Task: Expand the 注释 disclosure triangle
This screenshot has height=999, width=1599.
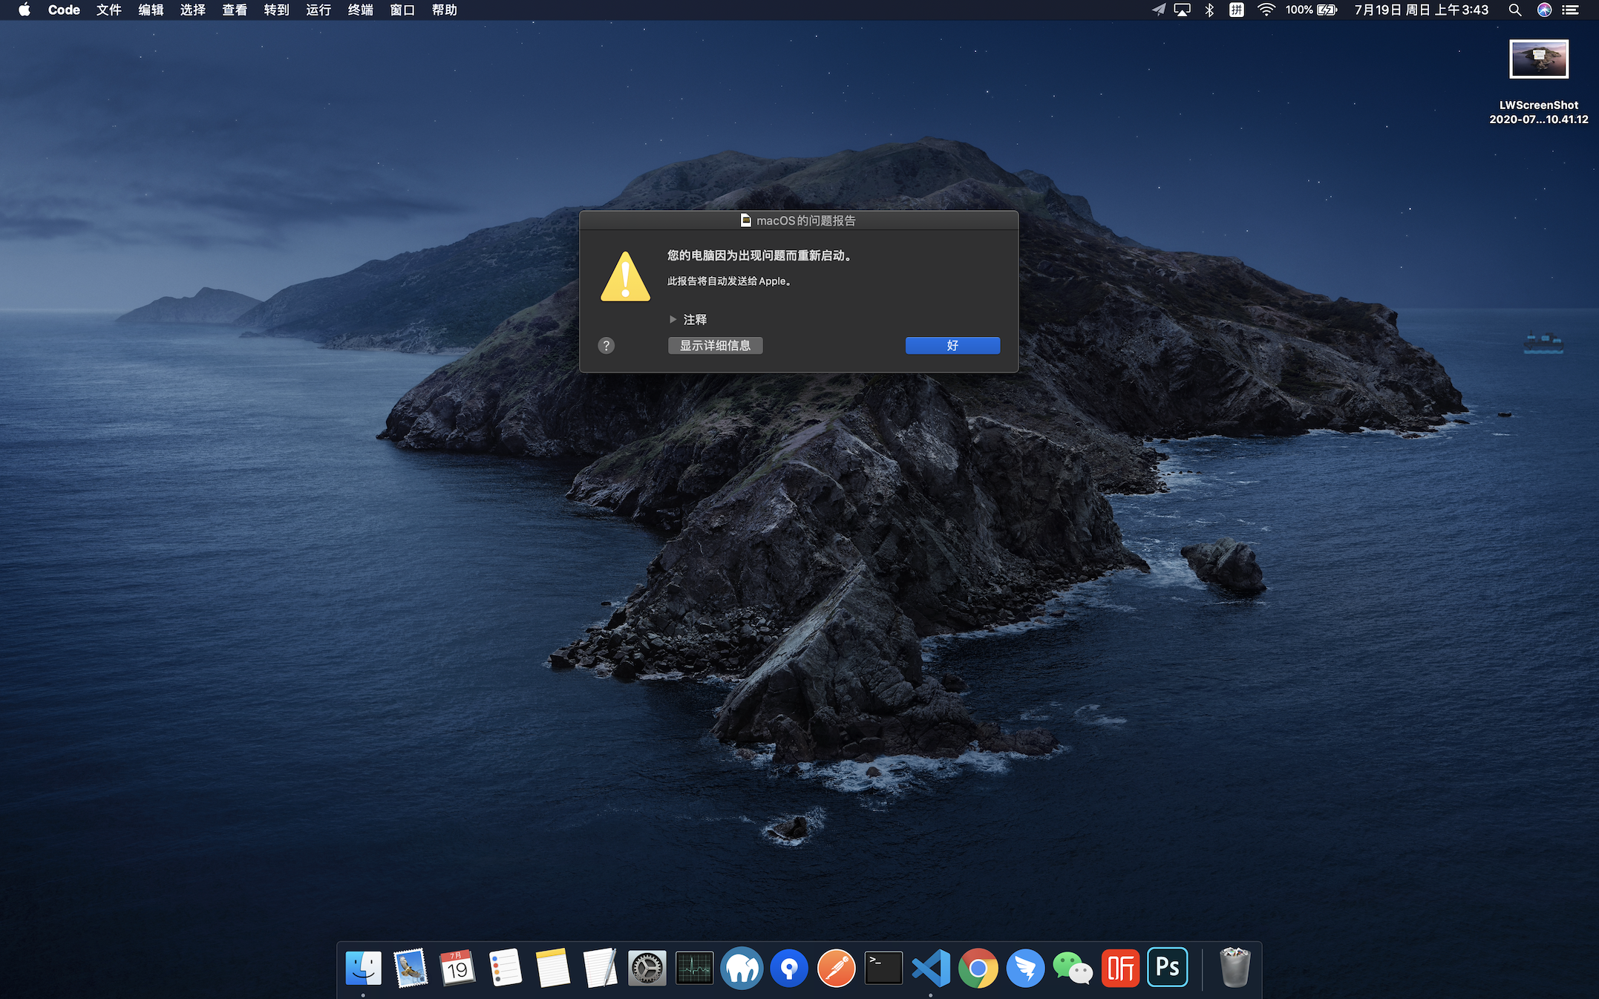Action: [x=673, y=319]
